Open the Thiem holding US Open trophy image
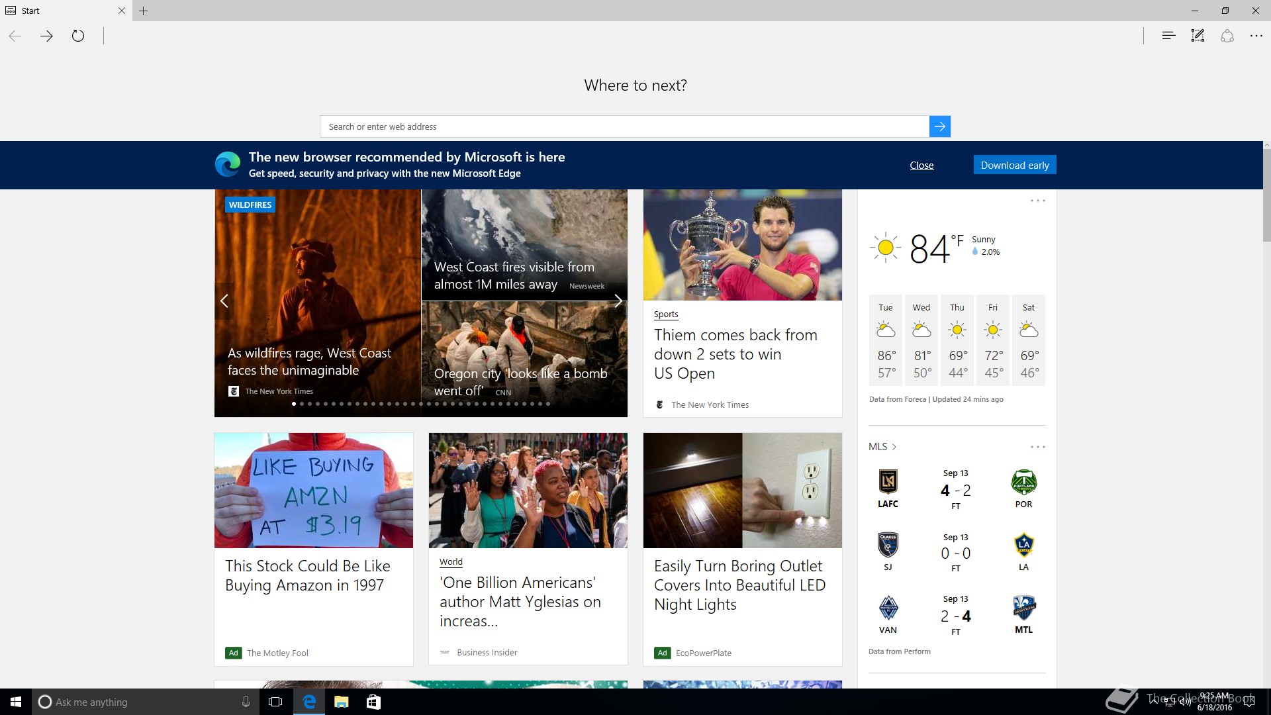 [743, 245]
